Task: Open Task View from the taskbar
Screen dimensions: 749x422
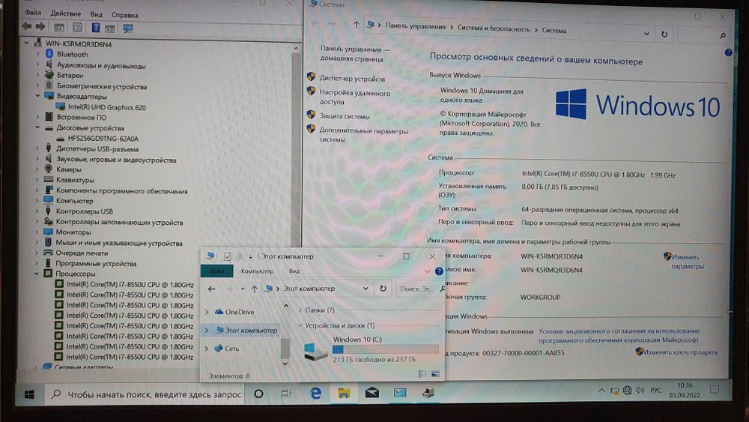Action: click(x=285, y=394)
